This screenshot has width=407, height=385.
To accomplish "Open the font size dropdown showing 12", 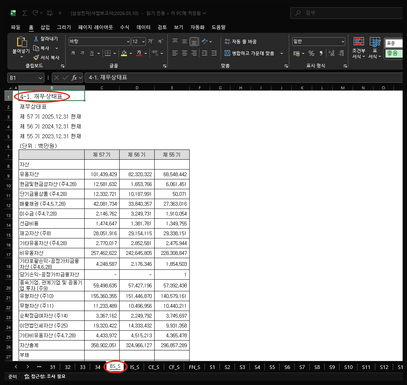I will (144, 42).
